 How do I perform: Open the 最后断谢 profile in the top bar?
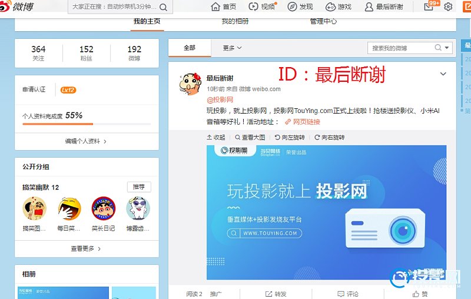point(384,6)
